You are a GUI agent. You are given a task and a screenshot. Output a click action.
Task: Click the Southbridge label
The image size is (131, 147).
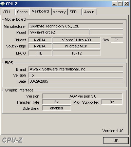[x=16, y=46]
